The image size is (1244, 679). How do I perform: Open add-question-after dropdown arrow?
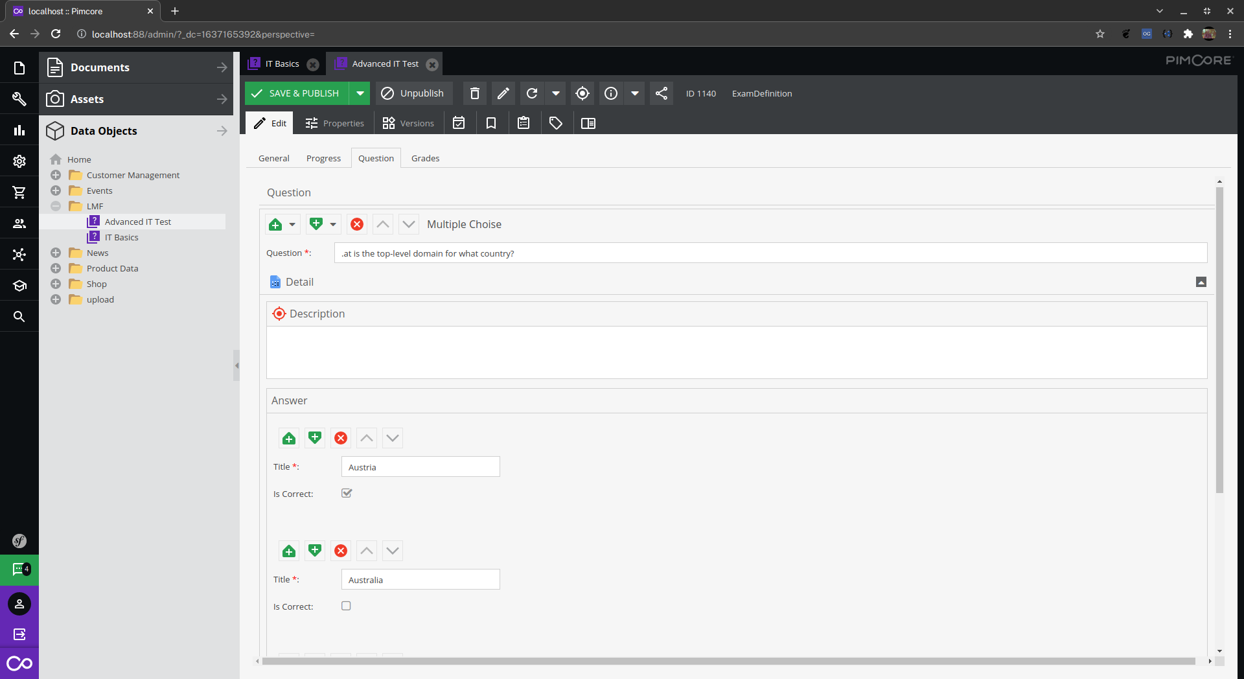(x=333, y=224)
